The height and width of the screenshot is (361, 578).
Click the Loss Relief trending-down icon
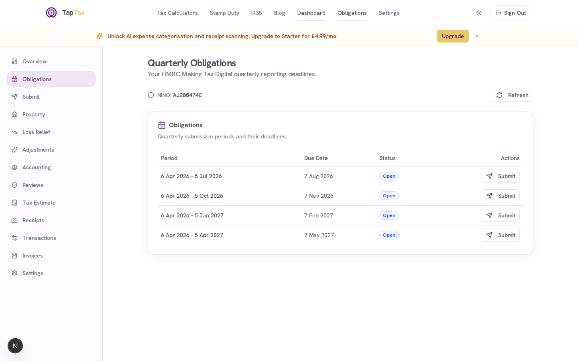click(14, 132)
